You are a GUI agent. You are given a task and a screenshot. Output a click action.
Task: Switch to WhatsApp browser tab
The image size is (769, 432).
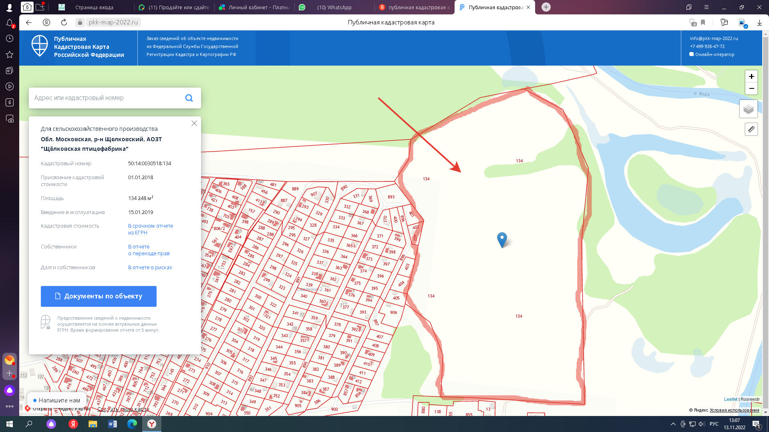point(334,7)
